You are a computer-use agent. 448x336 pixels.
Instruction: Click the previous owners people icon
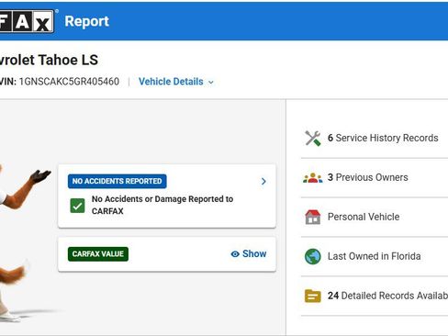pyautogui.click(x=313, y=178)
